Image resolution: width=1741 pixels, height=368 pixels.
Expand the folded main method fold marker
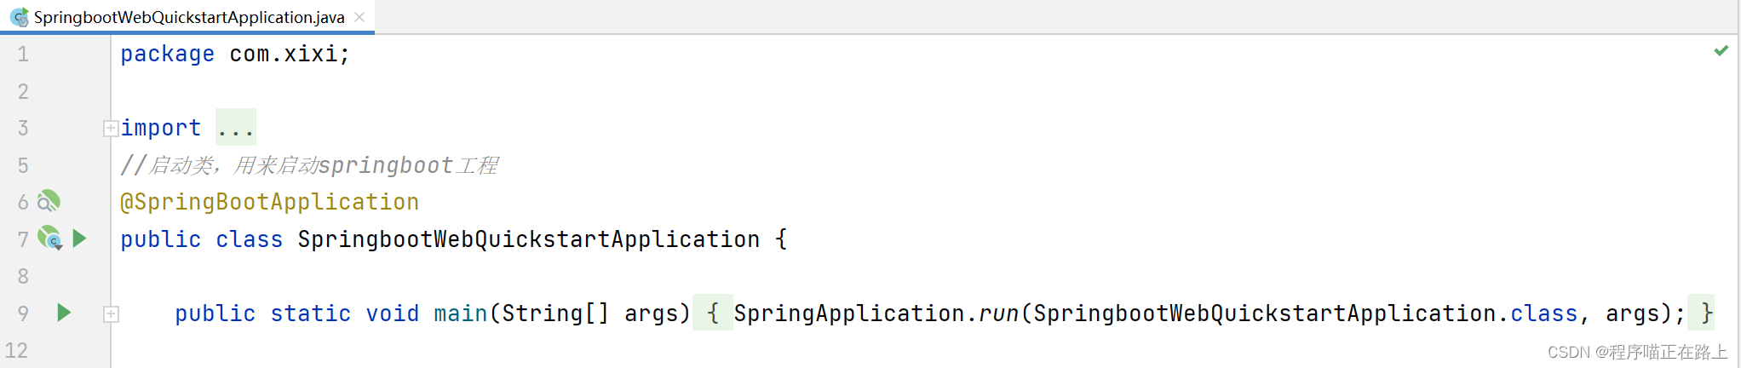[x=111, y=314]
